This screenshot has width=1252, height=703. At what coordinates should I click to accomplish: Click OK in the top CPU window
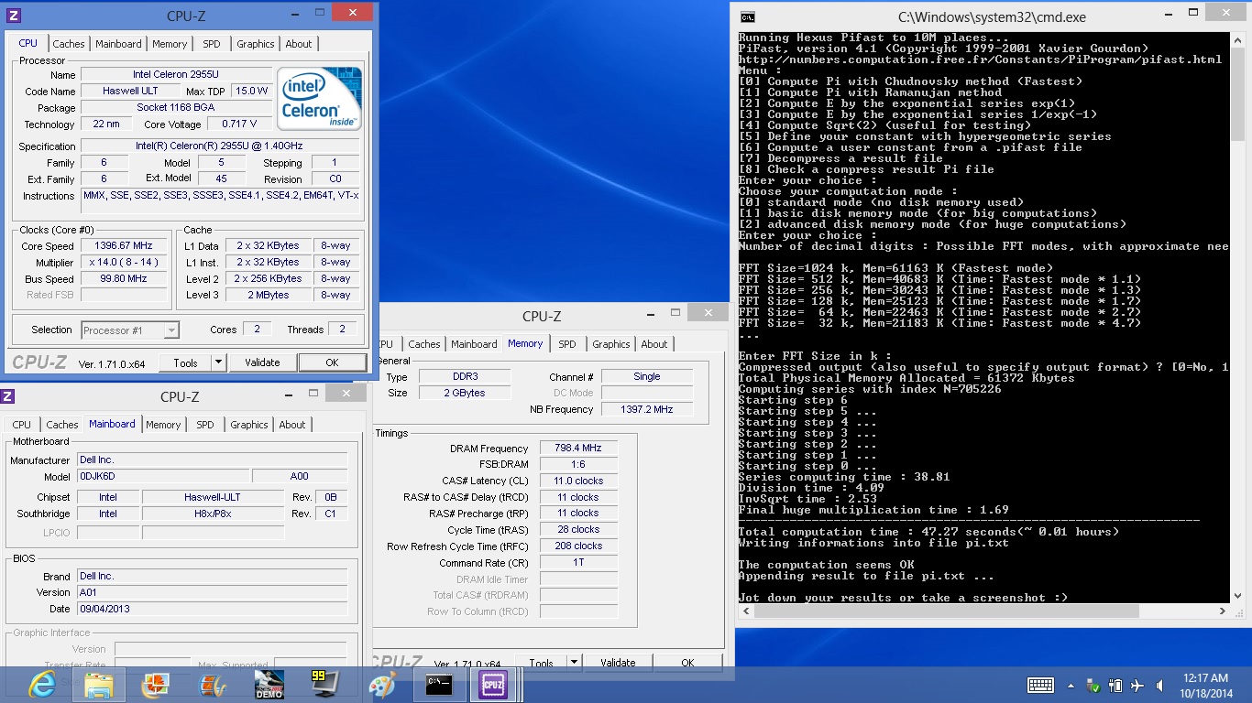click(332, 362)
